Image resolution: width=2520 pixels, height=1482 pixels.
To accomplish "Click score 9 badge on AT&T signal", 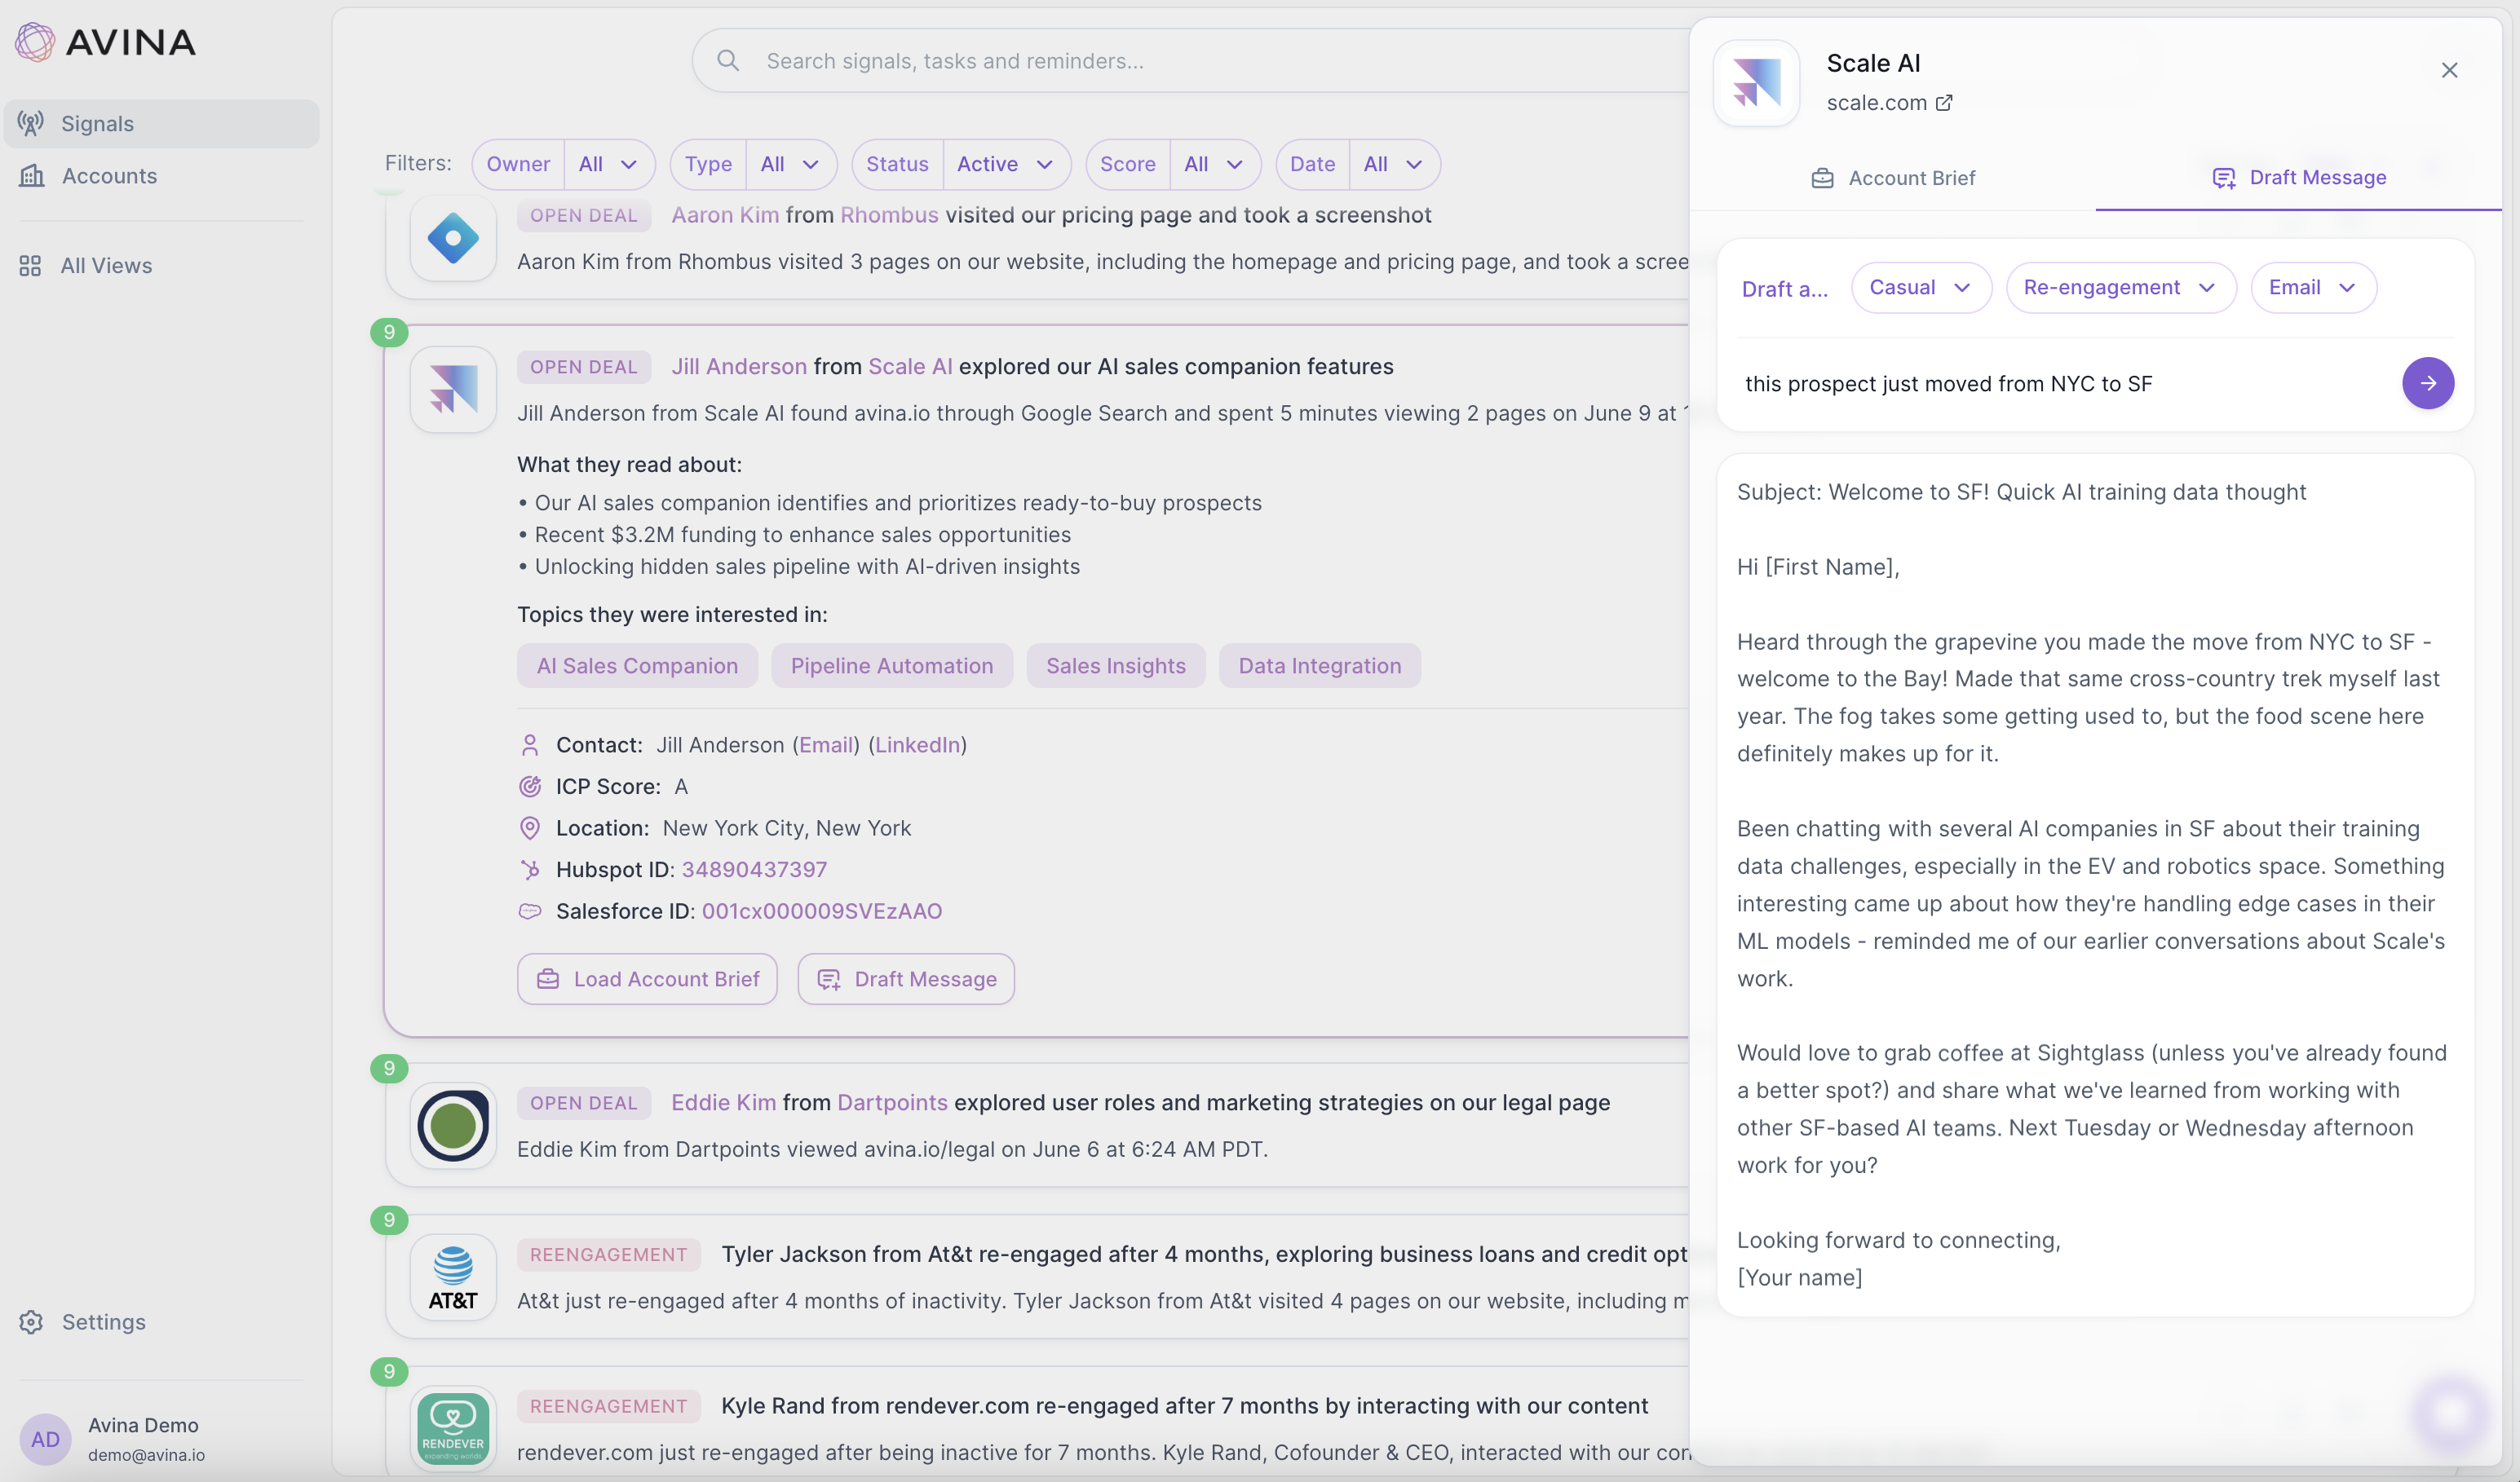I will click(389, 1220).
